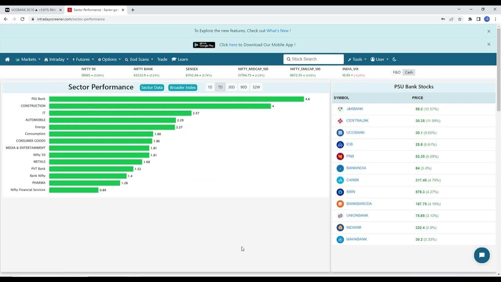Open the Intraday dropdown menu
This screenshot has width=501, height=282.
click(x=56, y=60)
